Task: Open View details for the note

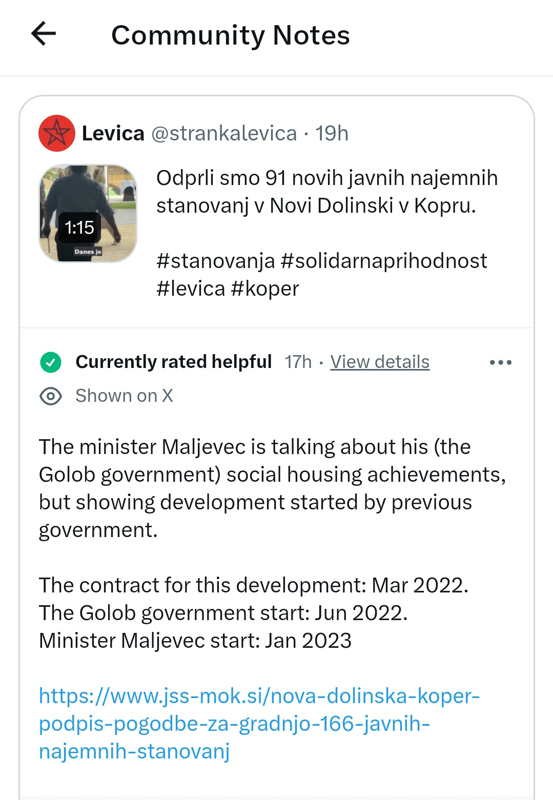Action: pyautogui.click(x=380, y=362)
